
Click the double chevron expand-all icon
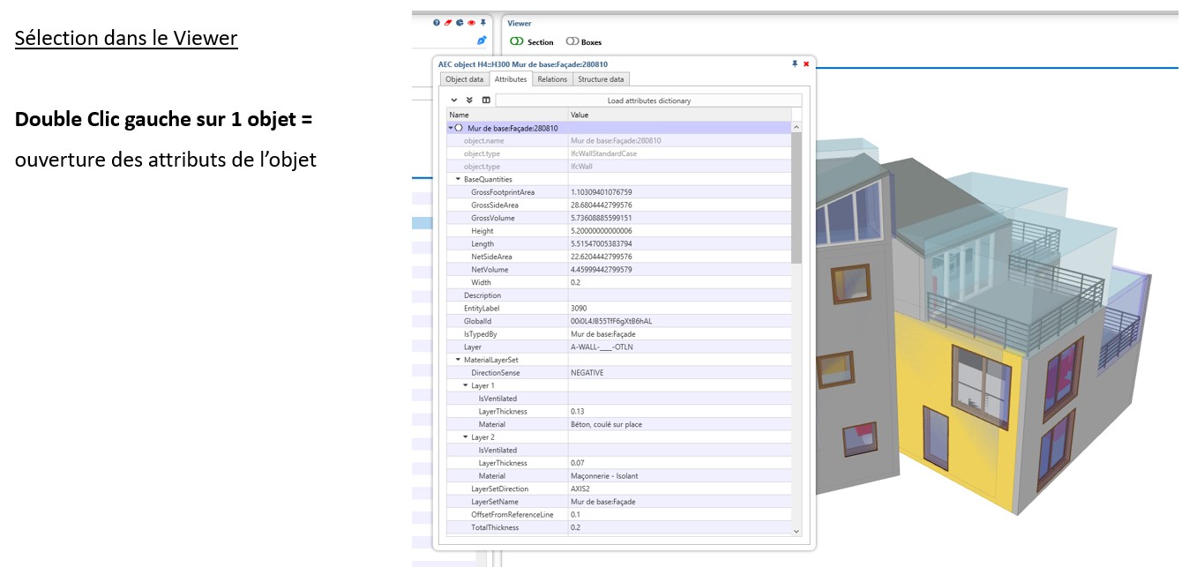(469, 101)
